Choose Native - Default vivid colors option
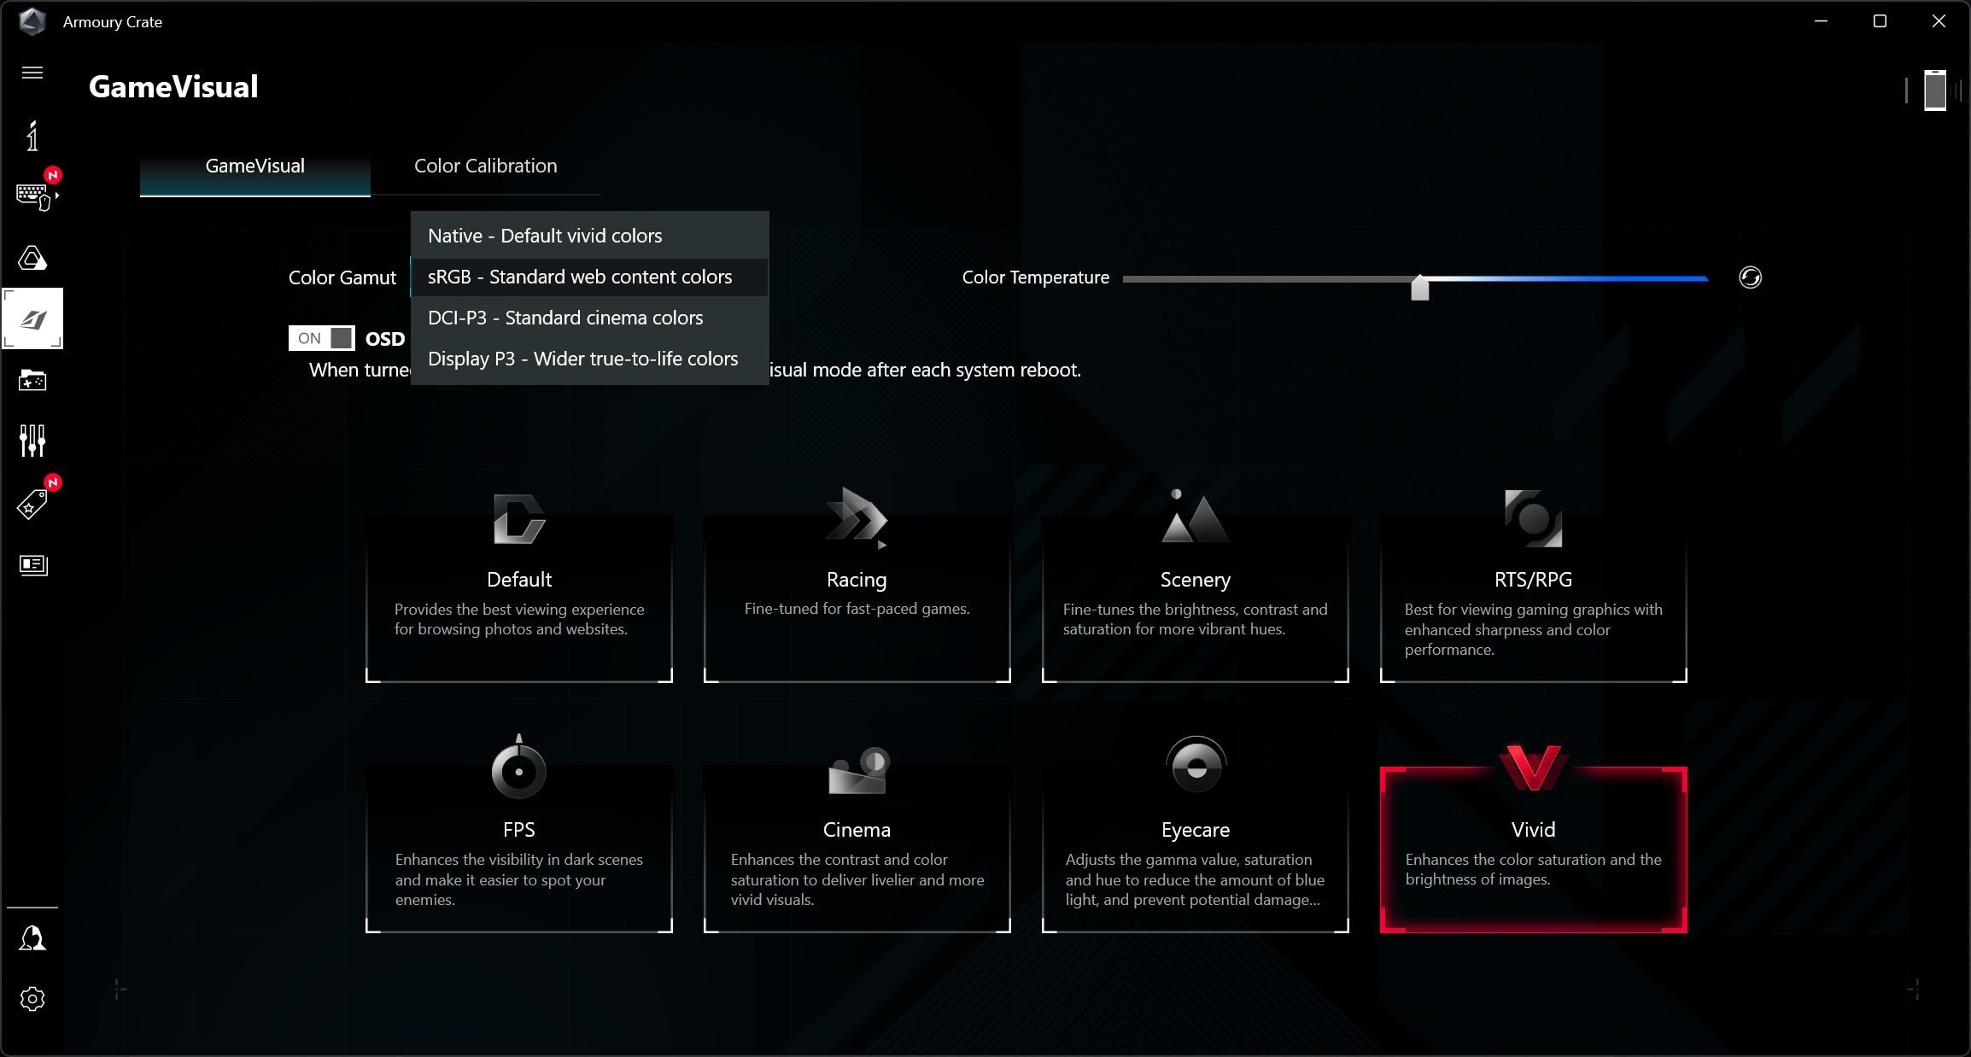 tap(589, 236)
